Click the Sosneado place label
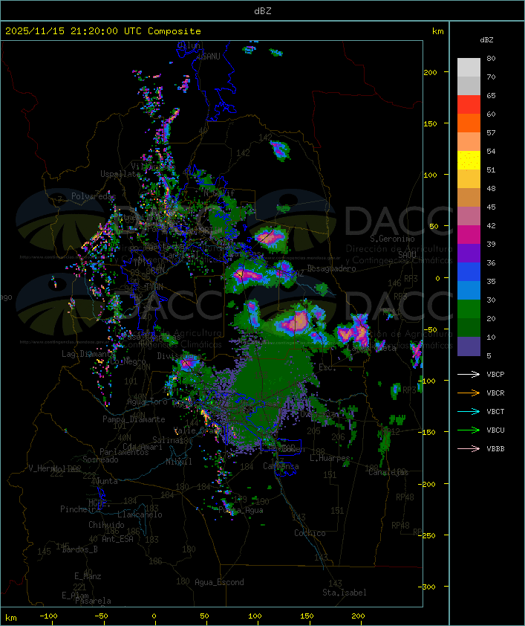Screen dimensions: 525x626 click(100, 459)
